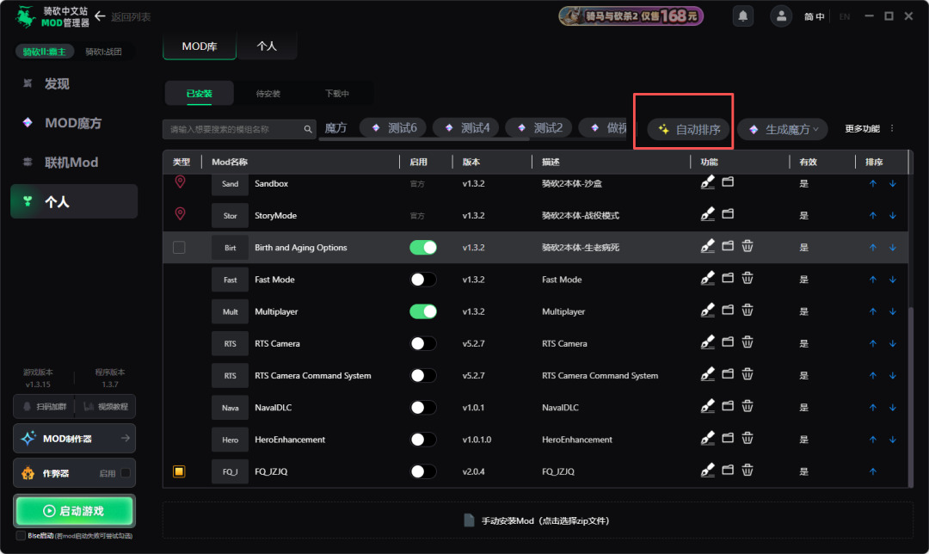Open the 个人 top tab
This screenshot has width=929, height=554.
click(267, 46)
